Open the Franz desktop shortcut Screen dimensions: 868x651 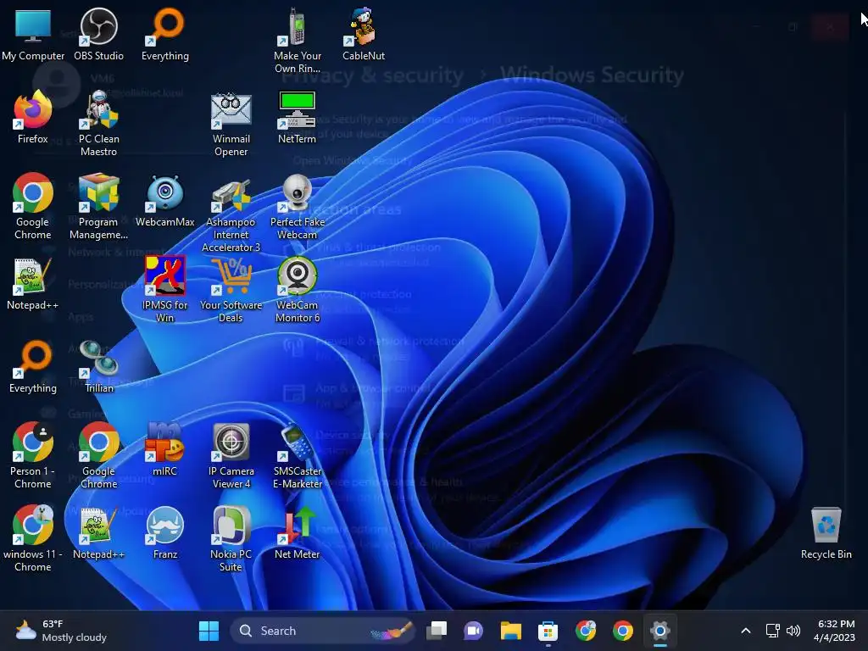tap(165, 532)
